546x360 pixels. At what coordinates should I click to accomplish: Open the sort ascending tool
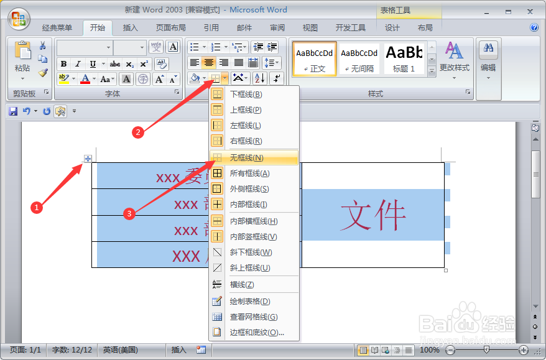259,78
